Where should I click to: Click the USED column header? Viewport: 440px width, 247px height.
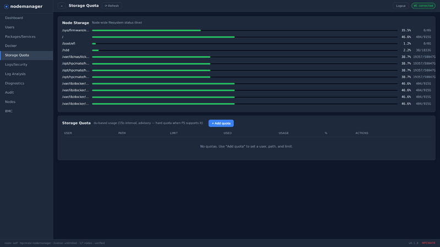(228, 133)
